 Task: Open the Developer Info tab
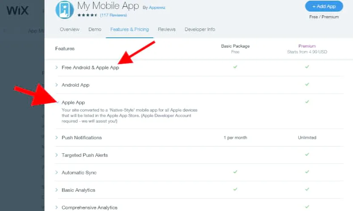tap(200, 29)
